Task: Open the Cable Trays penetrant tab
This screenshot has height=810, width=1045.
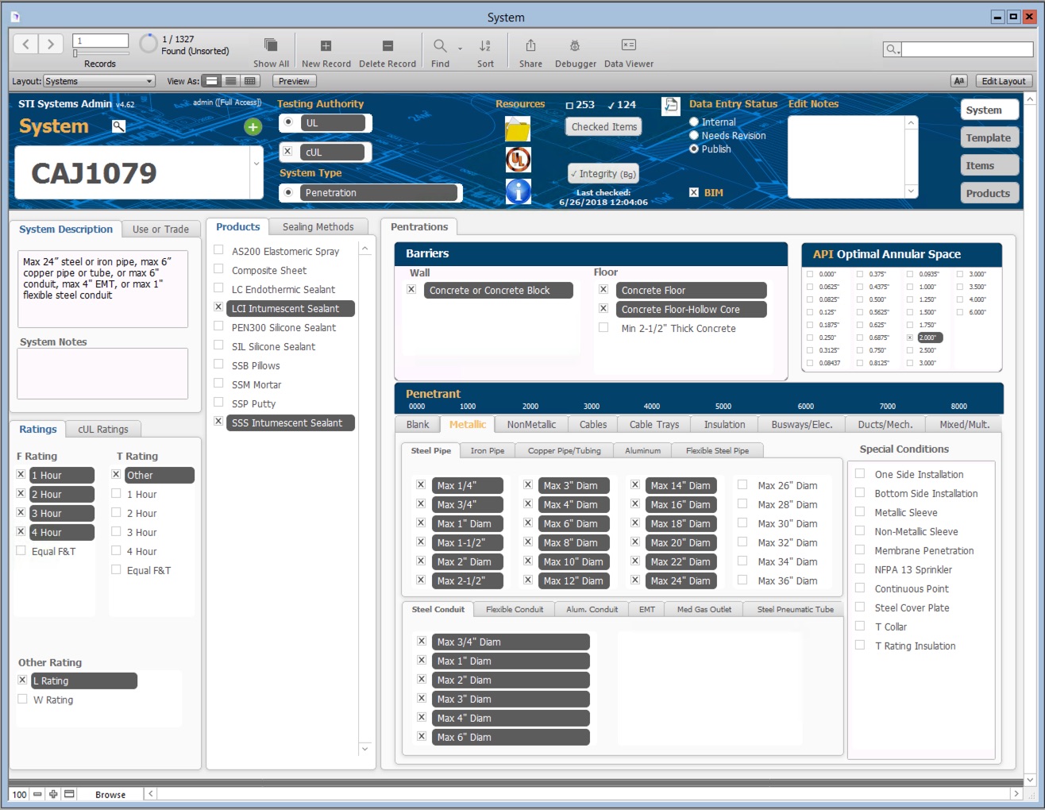Action: 654,425
